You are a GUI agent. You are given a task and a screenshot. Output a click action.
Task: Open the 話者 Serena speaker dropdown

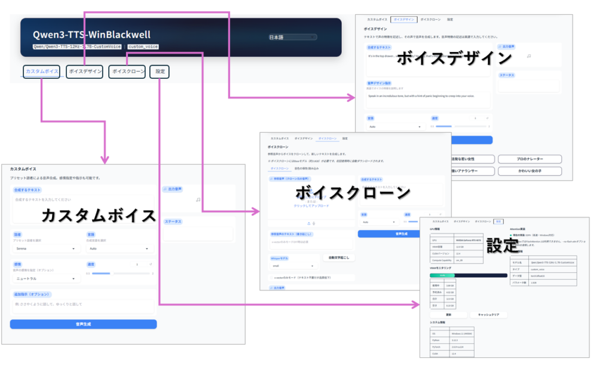click(45, 249)
